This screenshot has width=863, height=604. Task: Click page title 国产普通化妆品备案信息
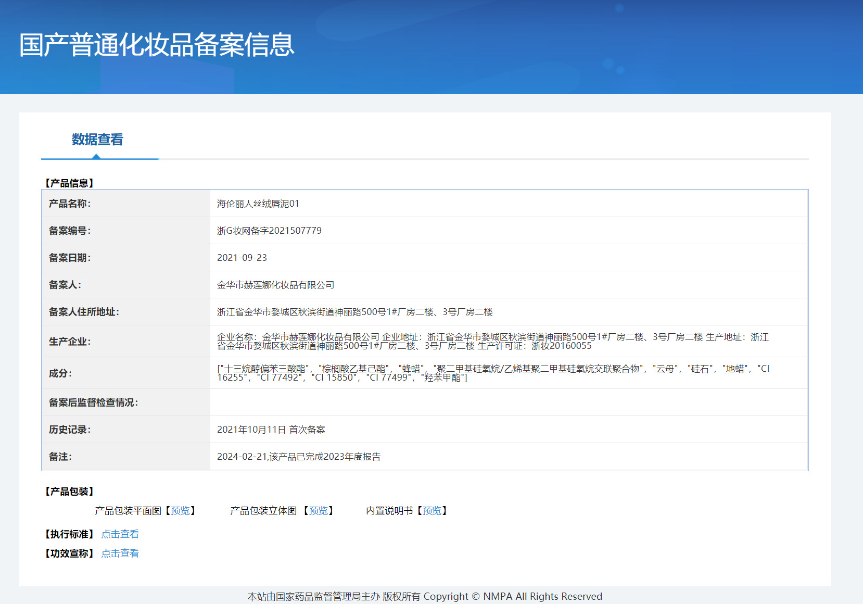coord(157,45)
